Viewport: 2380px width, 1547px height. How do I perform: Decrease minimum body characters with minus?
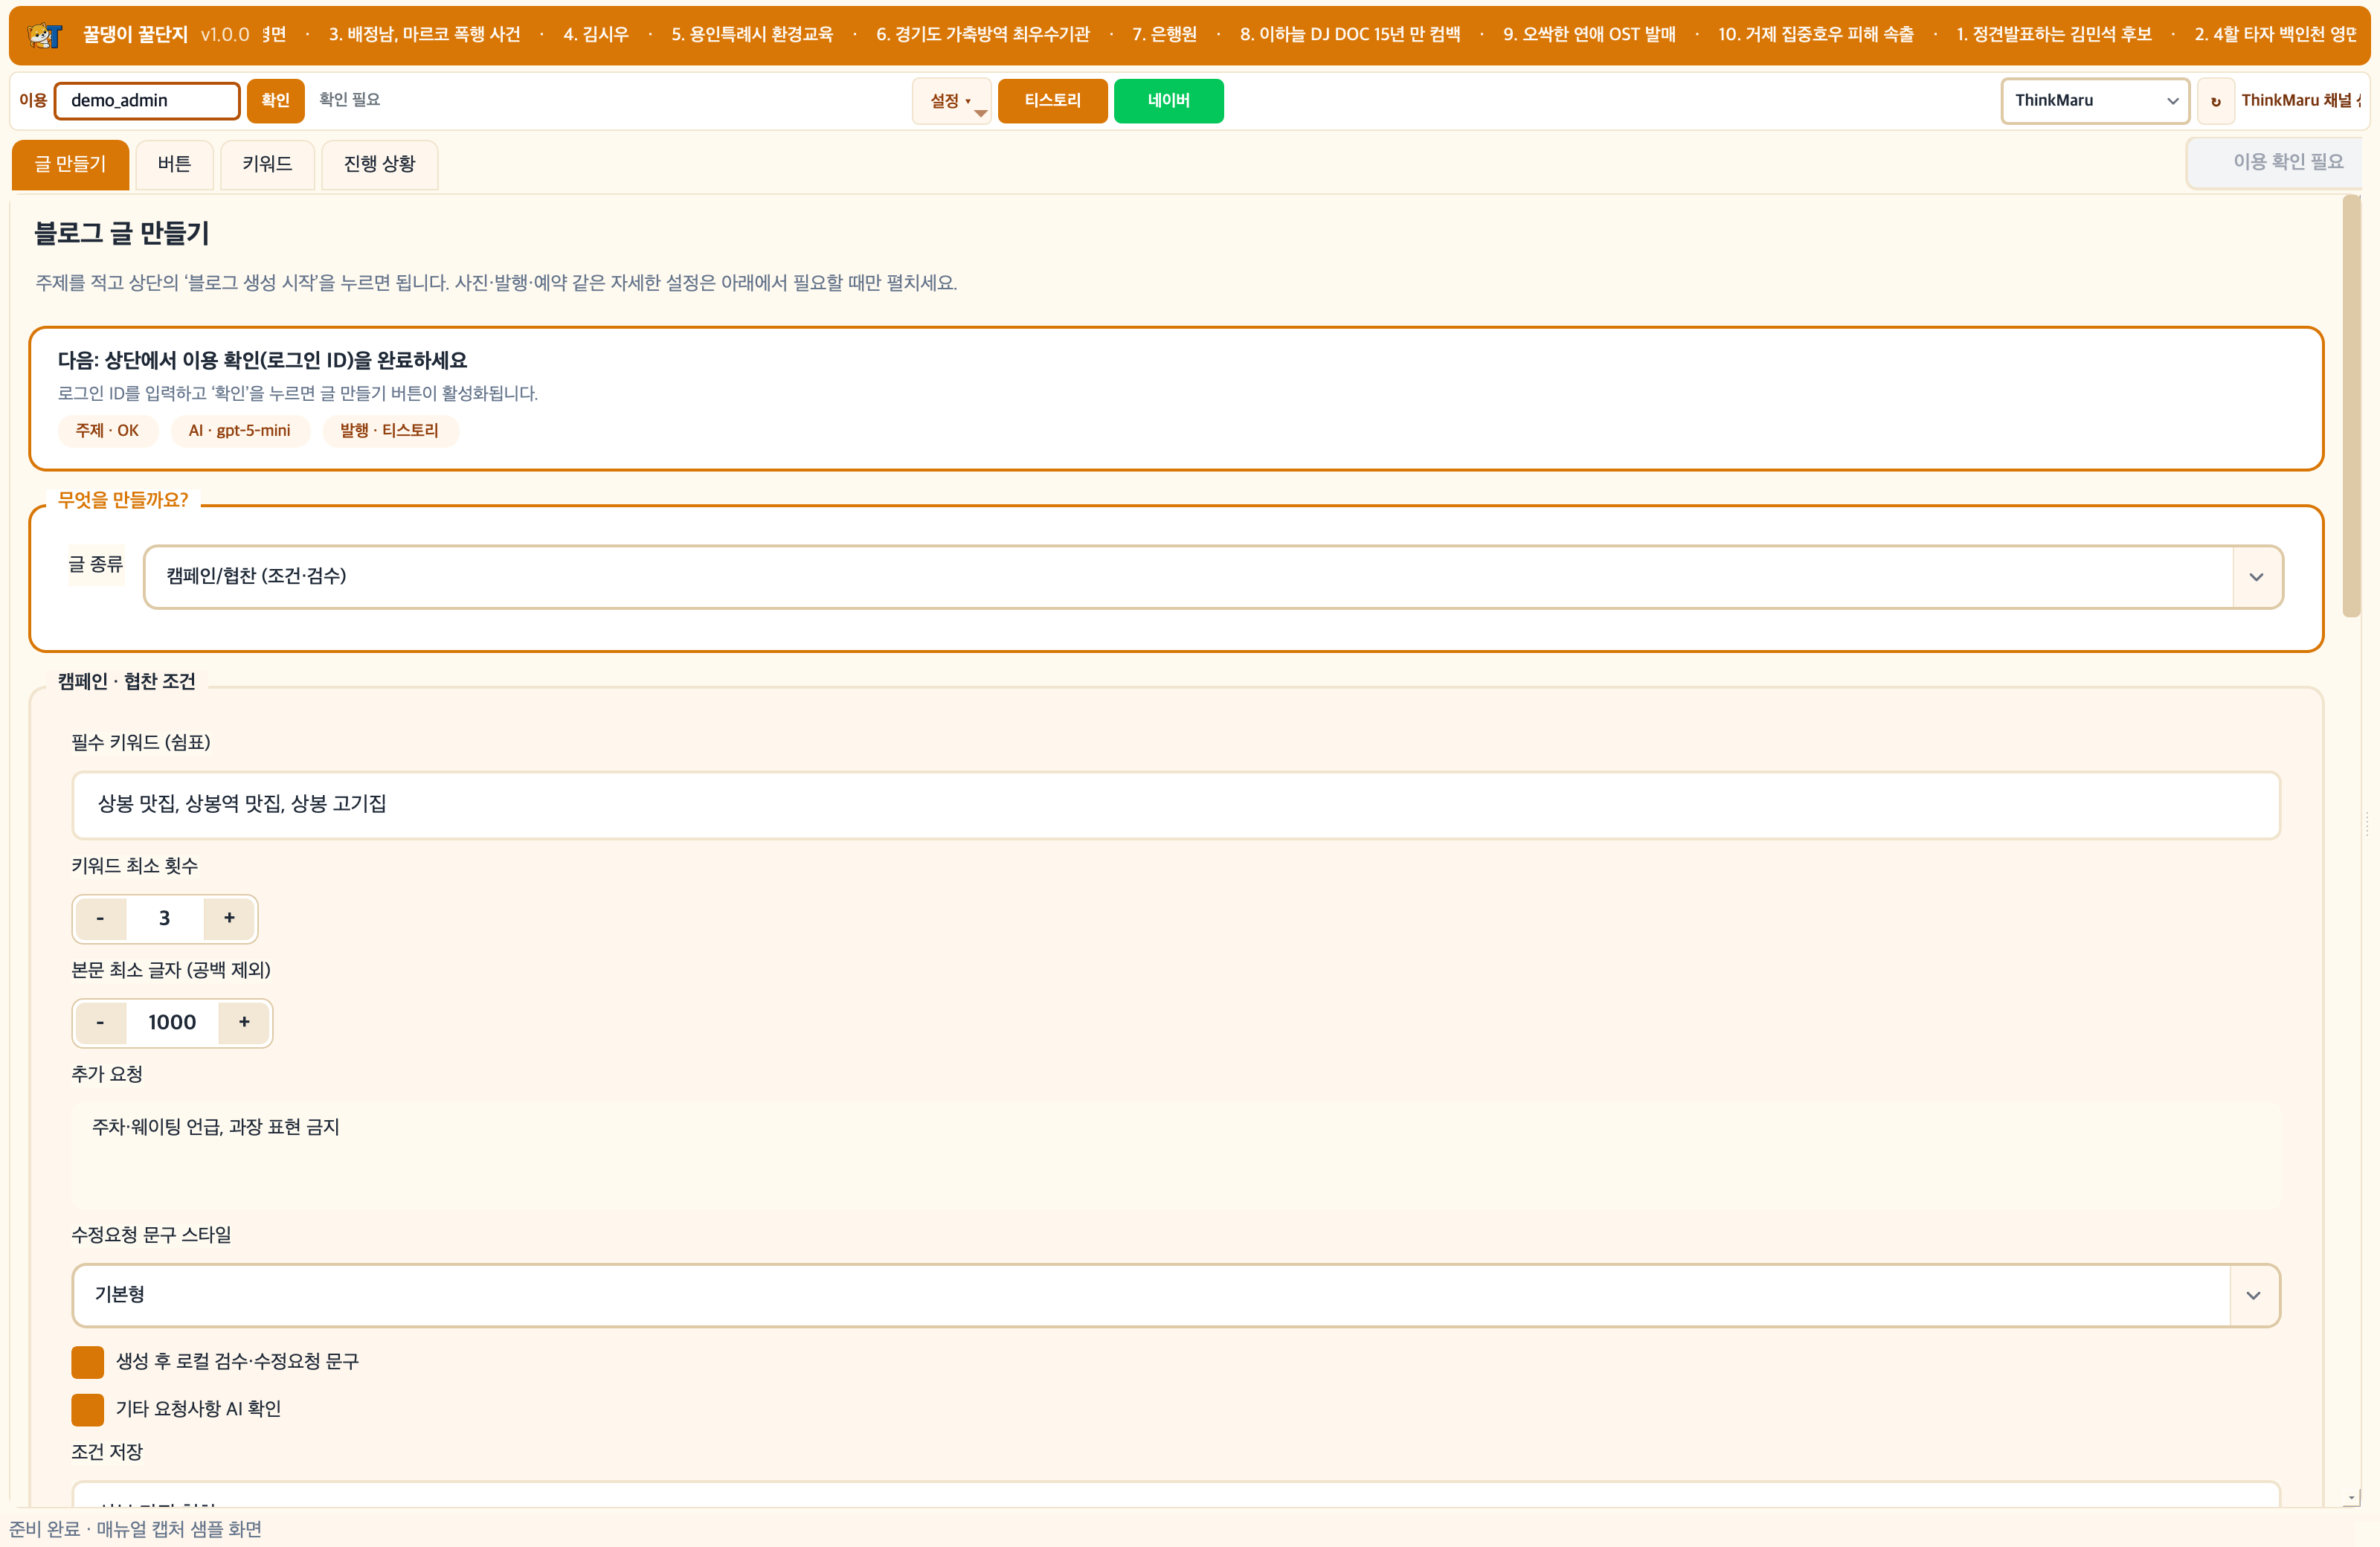(x=100, y=1022)
